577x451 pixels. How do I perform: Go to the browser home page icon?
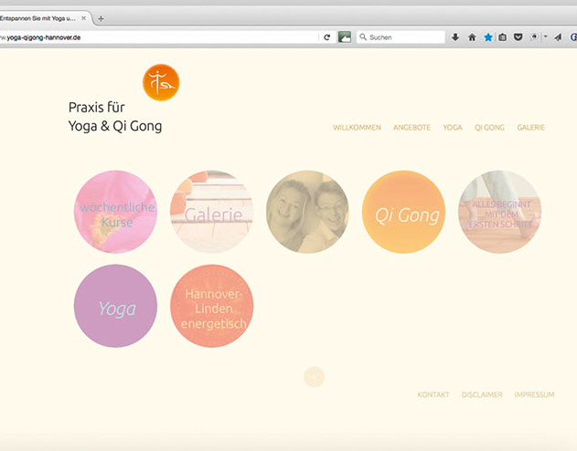tap(472, 37)
